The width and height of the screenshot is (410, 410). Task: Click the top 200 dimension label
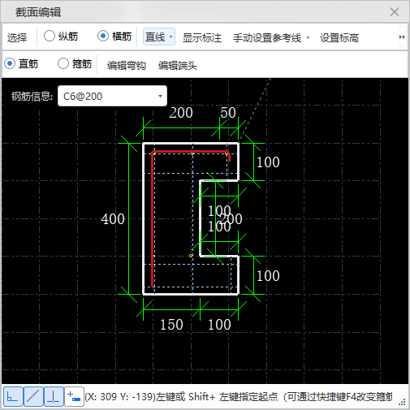181,113
